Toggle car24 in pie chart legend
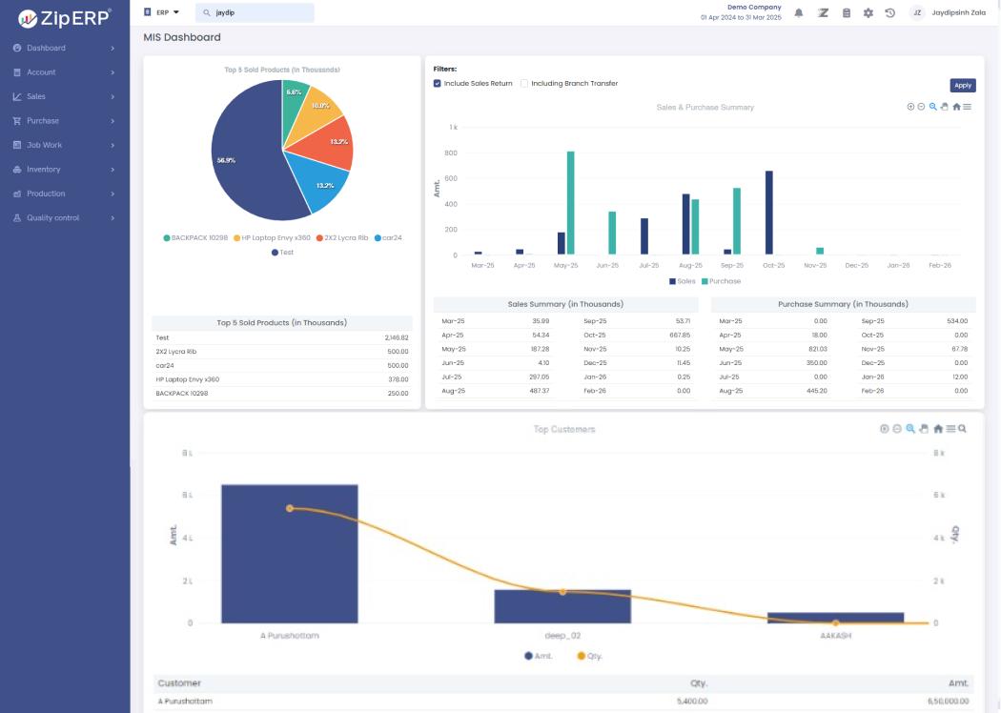The width and height of the screenshot is (1001, 713). [x=388, y=238]
